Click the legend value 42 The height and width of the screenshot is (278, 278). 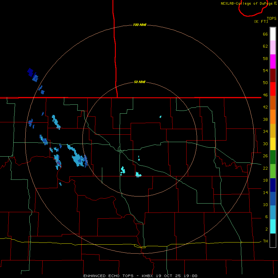265,107
